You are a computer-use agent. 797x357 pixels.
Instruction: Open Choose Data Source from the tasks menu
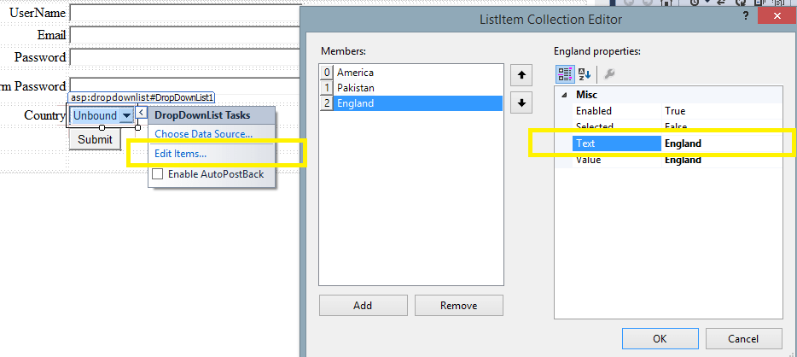[203, 134]
